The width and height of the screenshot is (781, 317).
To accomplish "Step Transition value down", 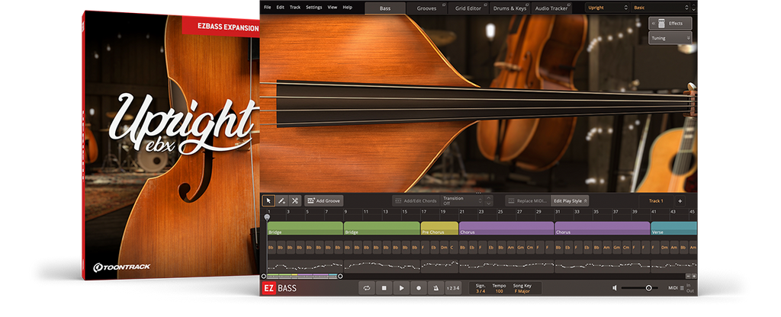I will coord(489,203).
